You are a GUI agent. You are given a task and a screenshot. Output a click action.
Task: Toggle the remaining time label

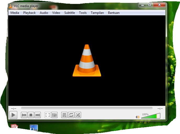pos(160,108)
